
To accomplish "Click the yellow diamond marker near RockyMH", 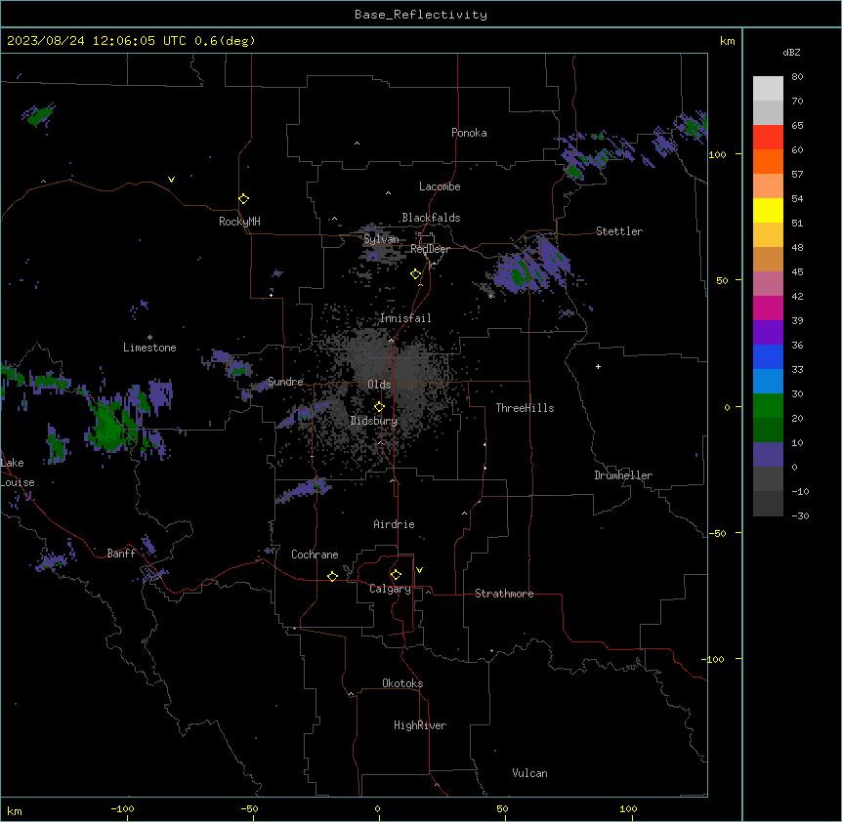I will point(243,198).
